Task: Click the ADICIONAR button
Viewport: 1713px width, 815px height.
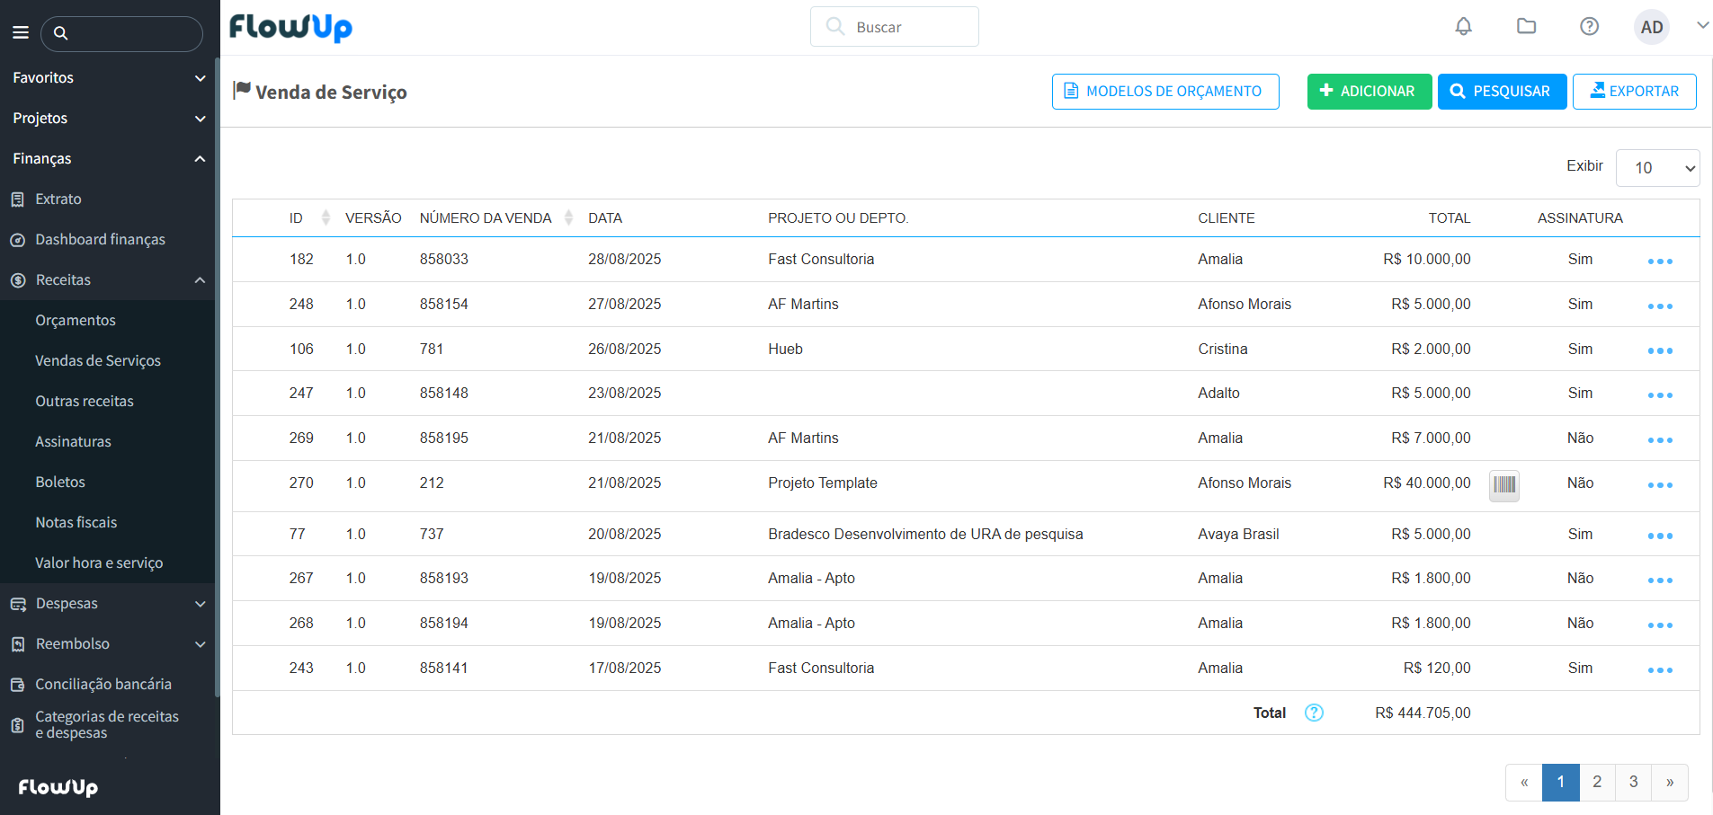Action: coord(1369,91)
